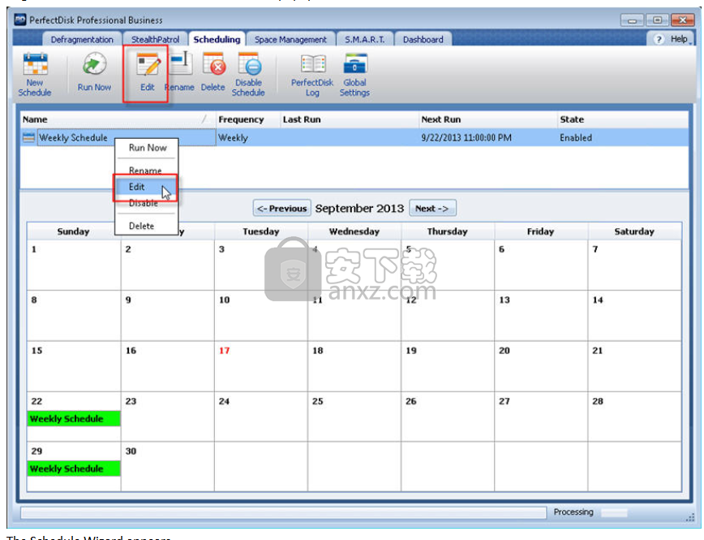Click the Wednesday column header
Image resolution: width=704 pixels, height=540 pixels.
pos(354,231)
